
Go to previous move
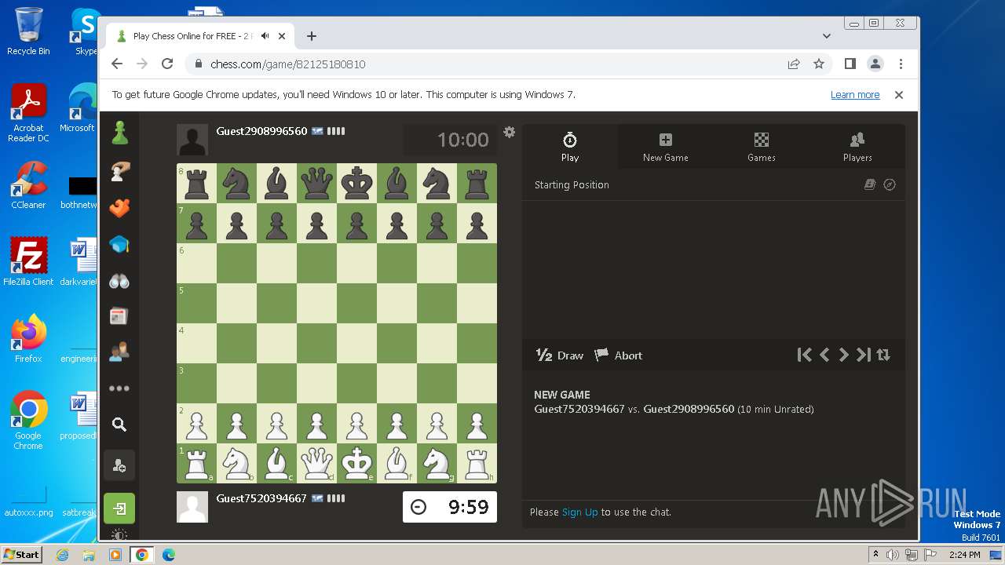[824, 355]
